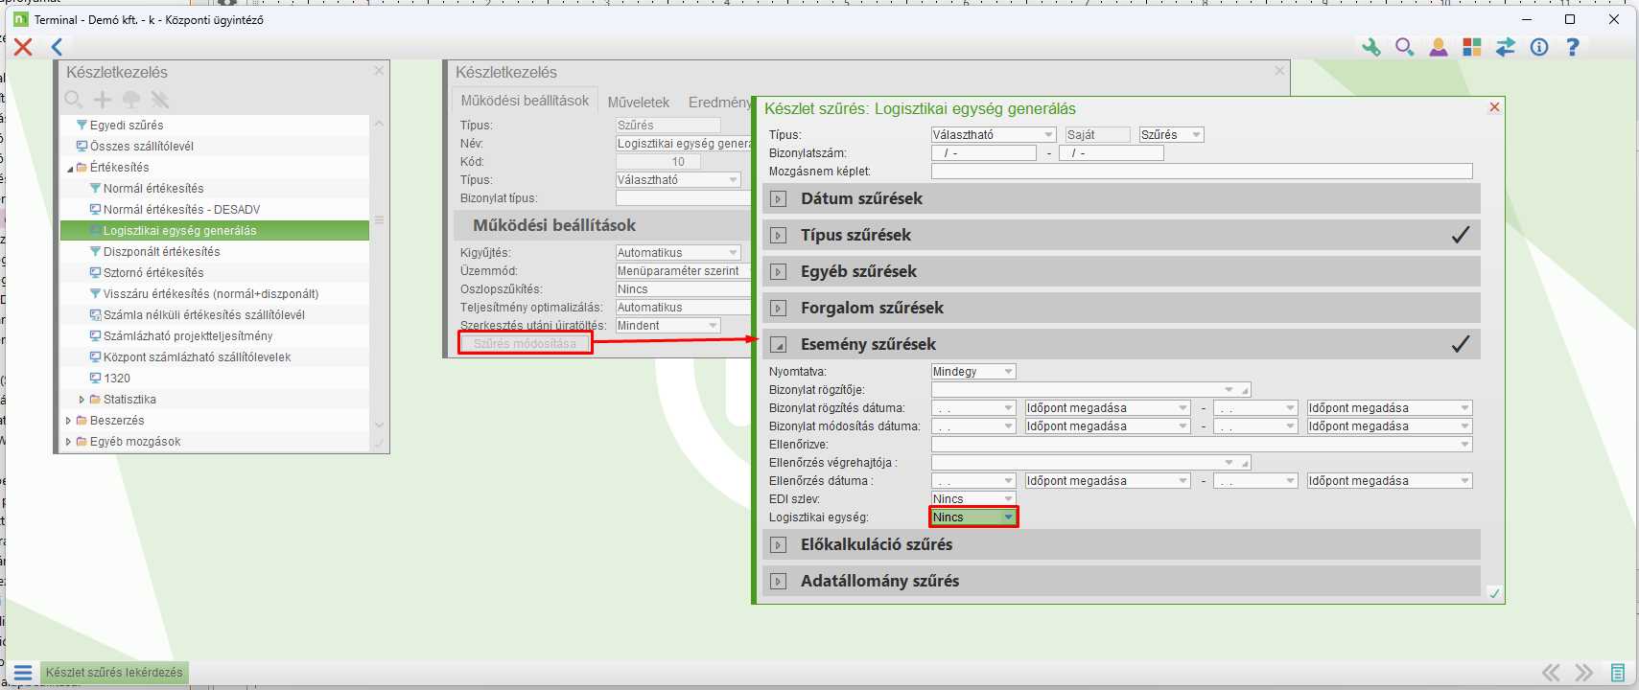Expand the Dátum szűrések section
Screen dimensions: 1639x690
pos(779,199)
